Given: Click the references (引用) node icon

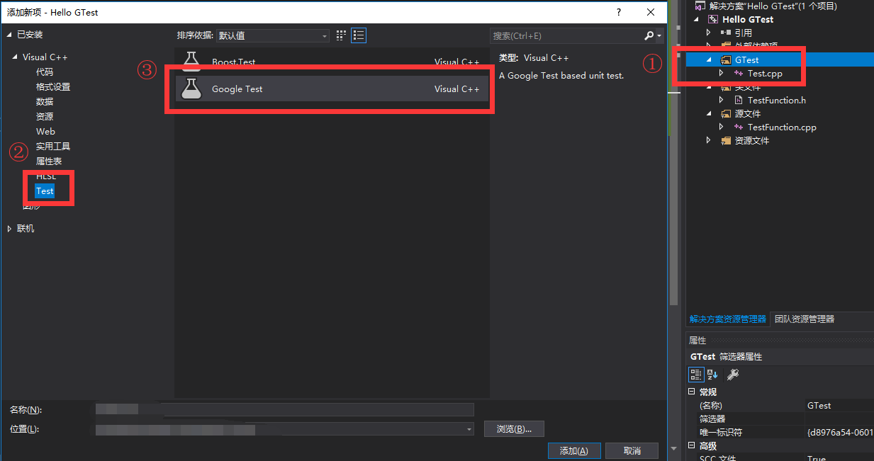Looking at the screenshot, I should pyautogui.click(x=726, y=33).
